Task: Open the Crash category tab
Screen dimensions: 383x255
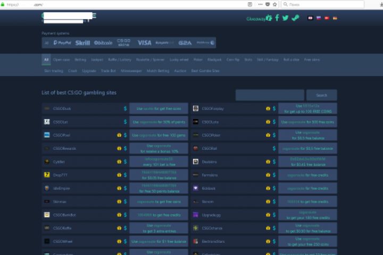Action: point(72,71)
